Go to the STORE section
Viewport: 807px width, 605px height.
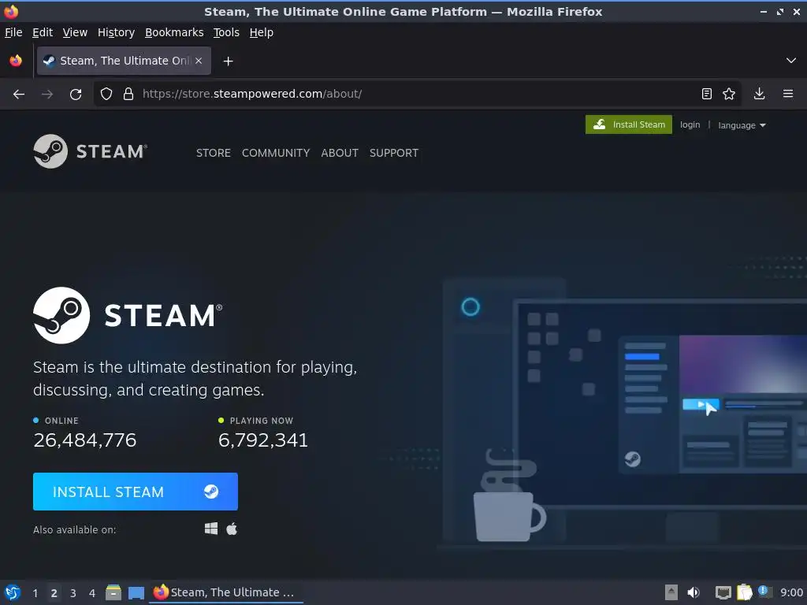[213, 153]
